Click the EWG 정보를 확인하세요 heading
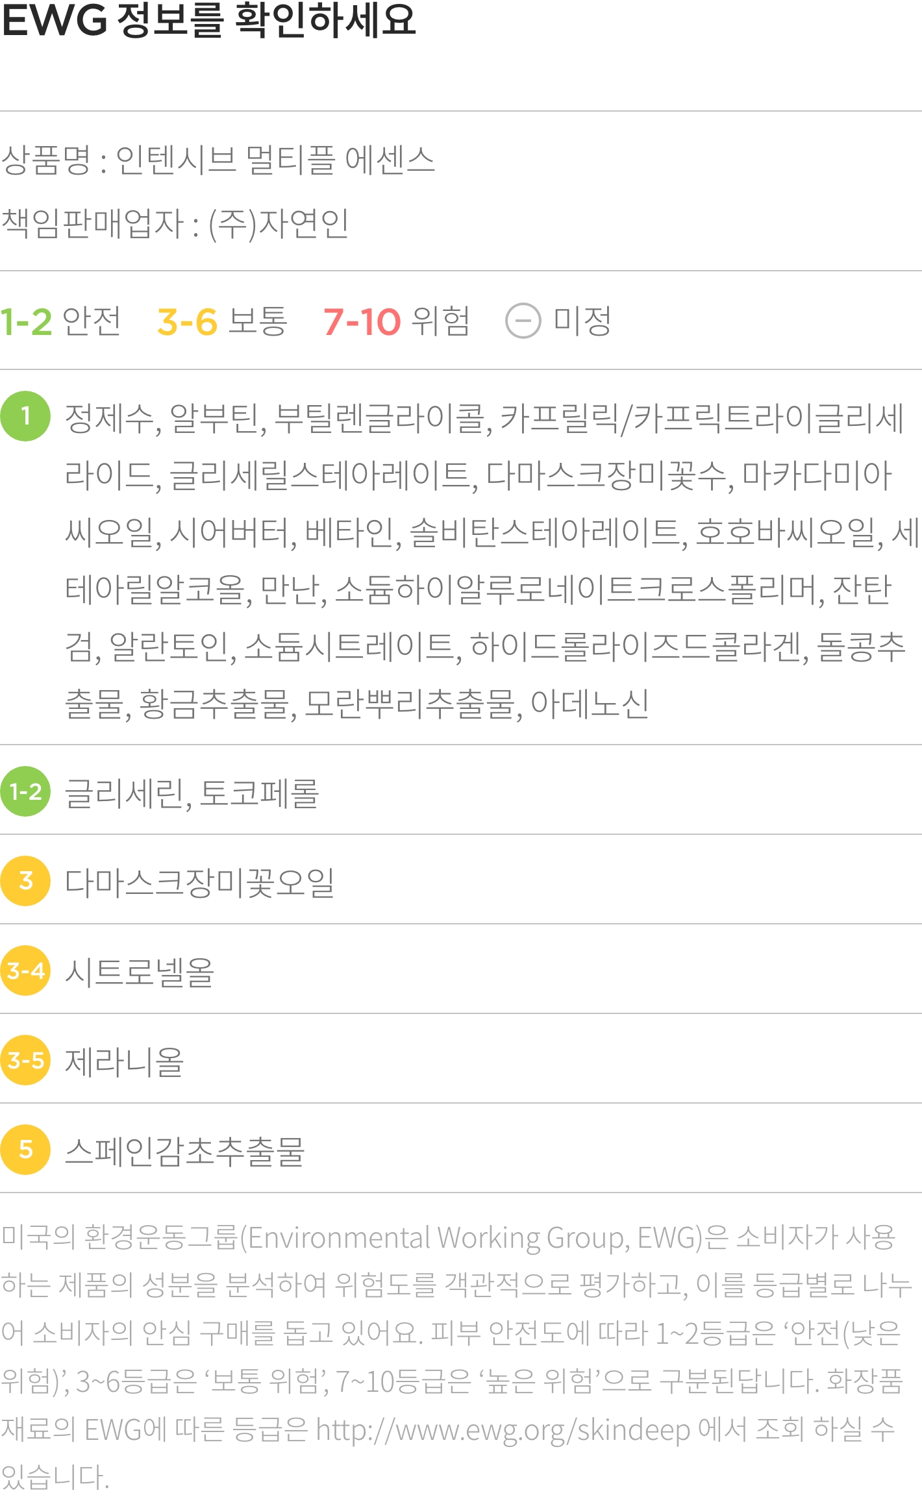The height and width of the screenshot is (1497, 922). coord(208,19)
